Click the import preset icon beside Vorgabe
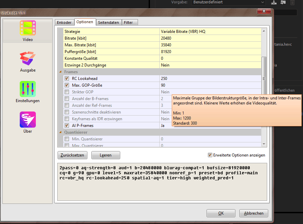 point(283,2)
